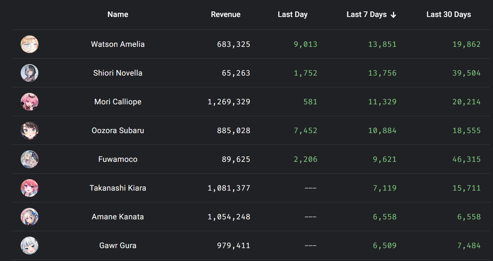
Task: Select the Gawr Gura channel name
Action: pyautogui.click(x=118, y=246)
